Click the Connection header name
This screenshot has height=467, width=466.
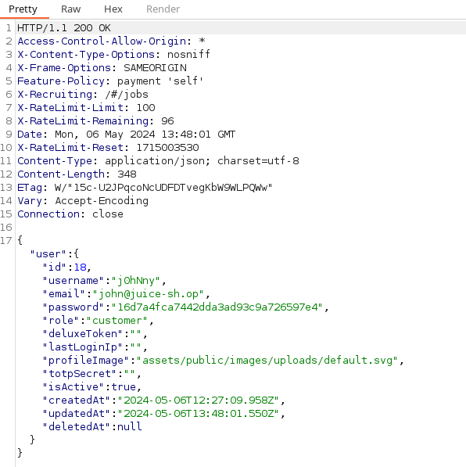[48, 214]
